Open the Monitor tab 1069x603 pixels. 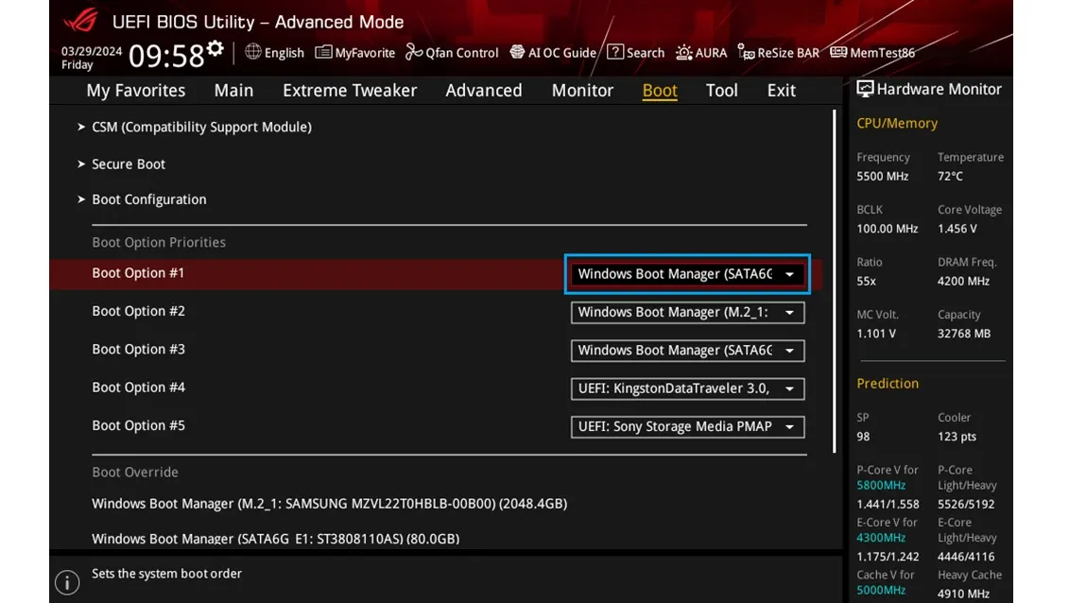coord(583,91)
